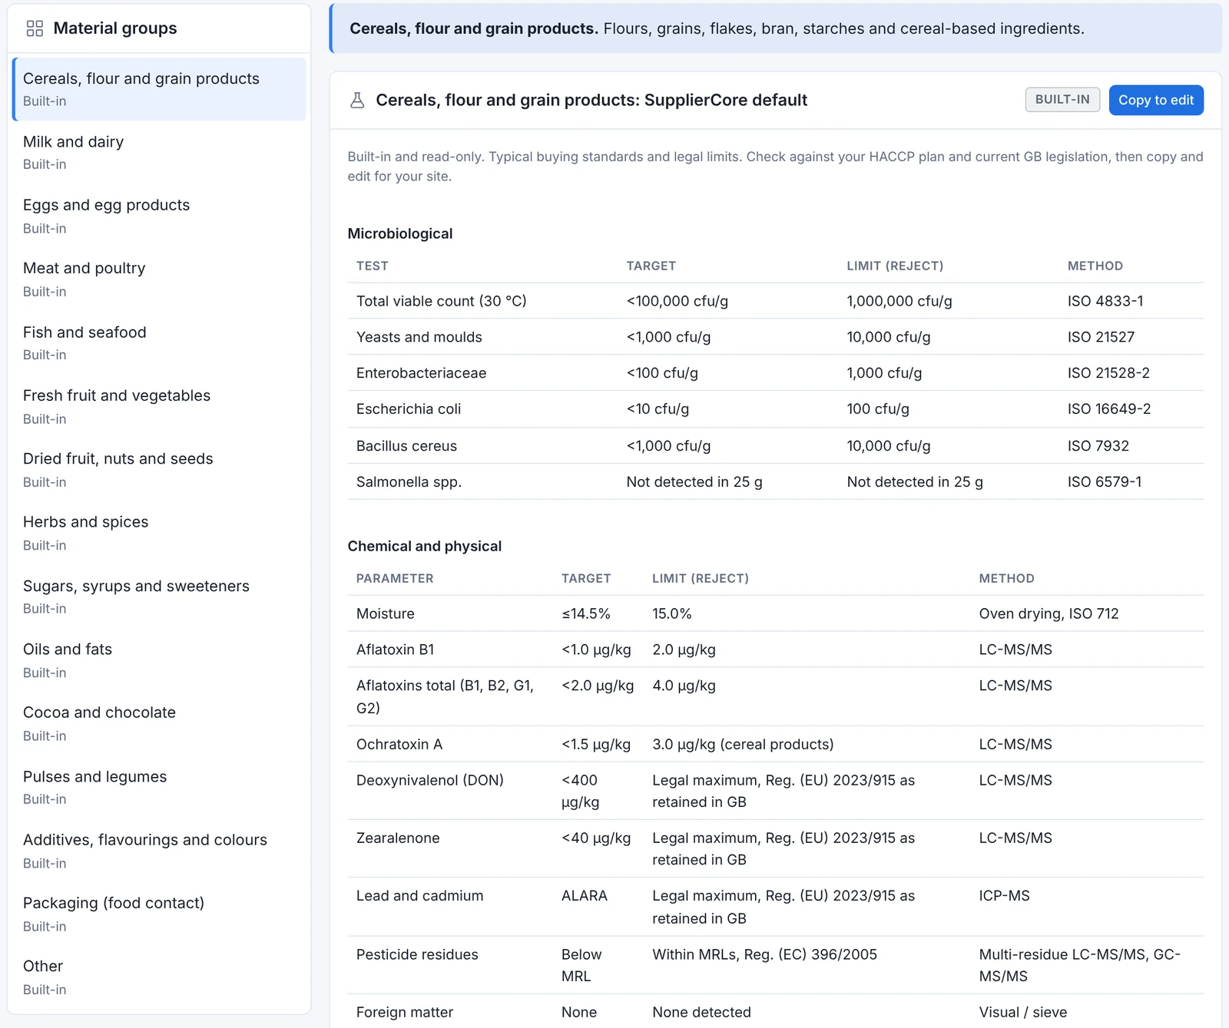The width and height of the screenshot is (1229, 1028).
Task: Select the Lead and cadmium parameter
Action: click(420, 896)
